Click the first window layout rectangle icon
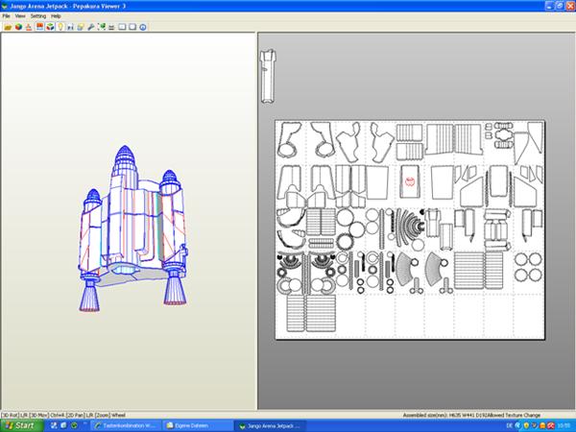The width and height of the screenshot is (576, 432). tap(122, 27)
